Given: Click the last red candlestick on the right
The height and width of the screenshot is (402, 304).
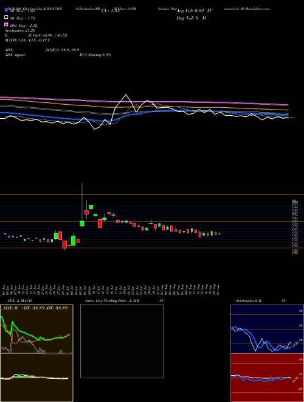Looking at the screenshot, I should tap(219, 233).
